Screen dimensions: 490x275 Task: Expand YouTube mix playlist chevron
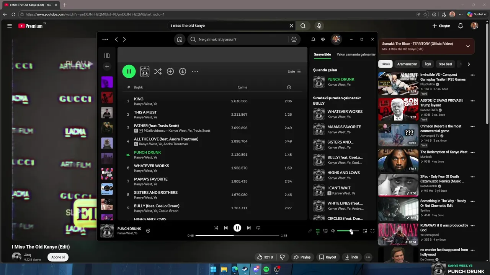pyautogui.click(x=468, y=46)
